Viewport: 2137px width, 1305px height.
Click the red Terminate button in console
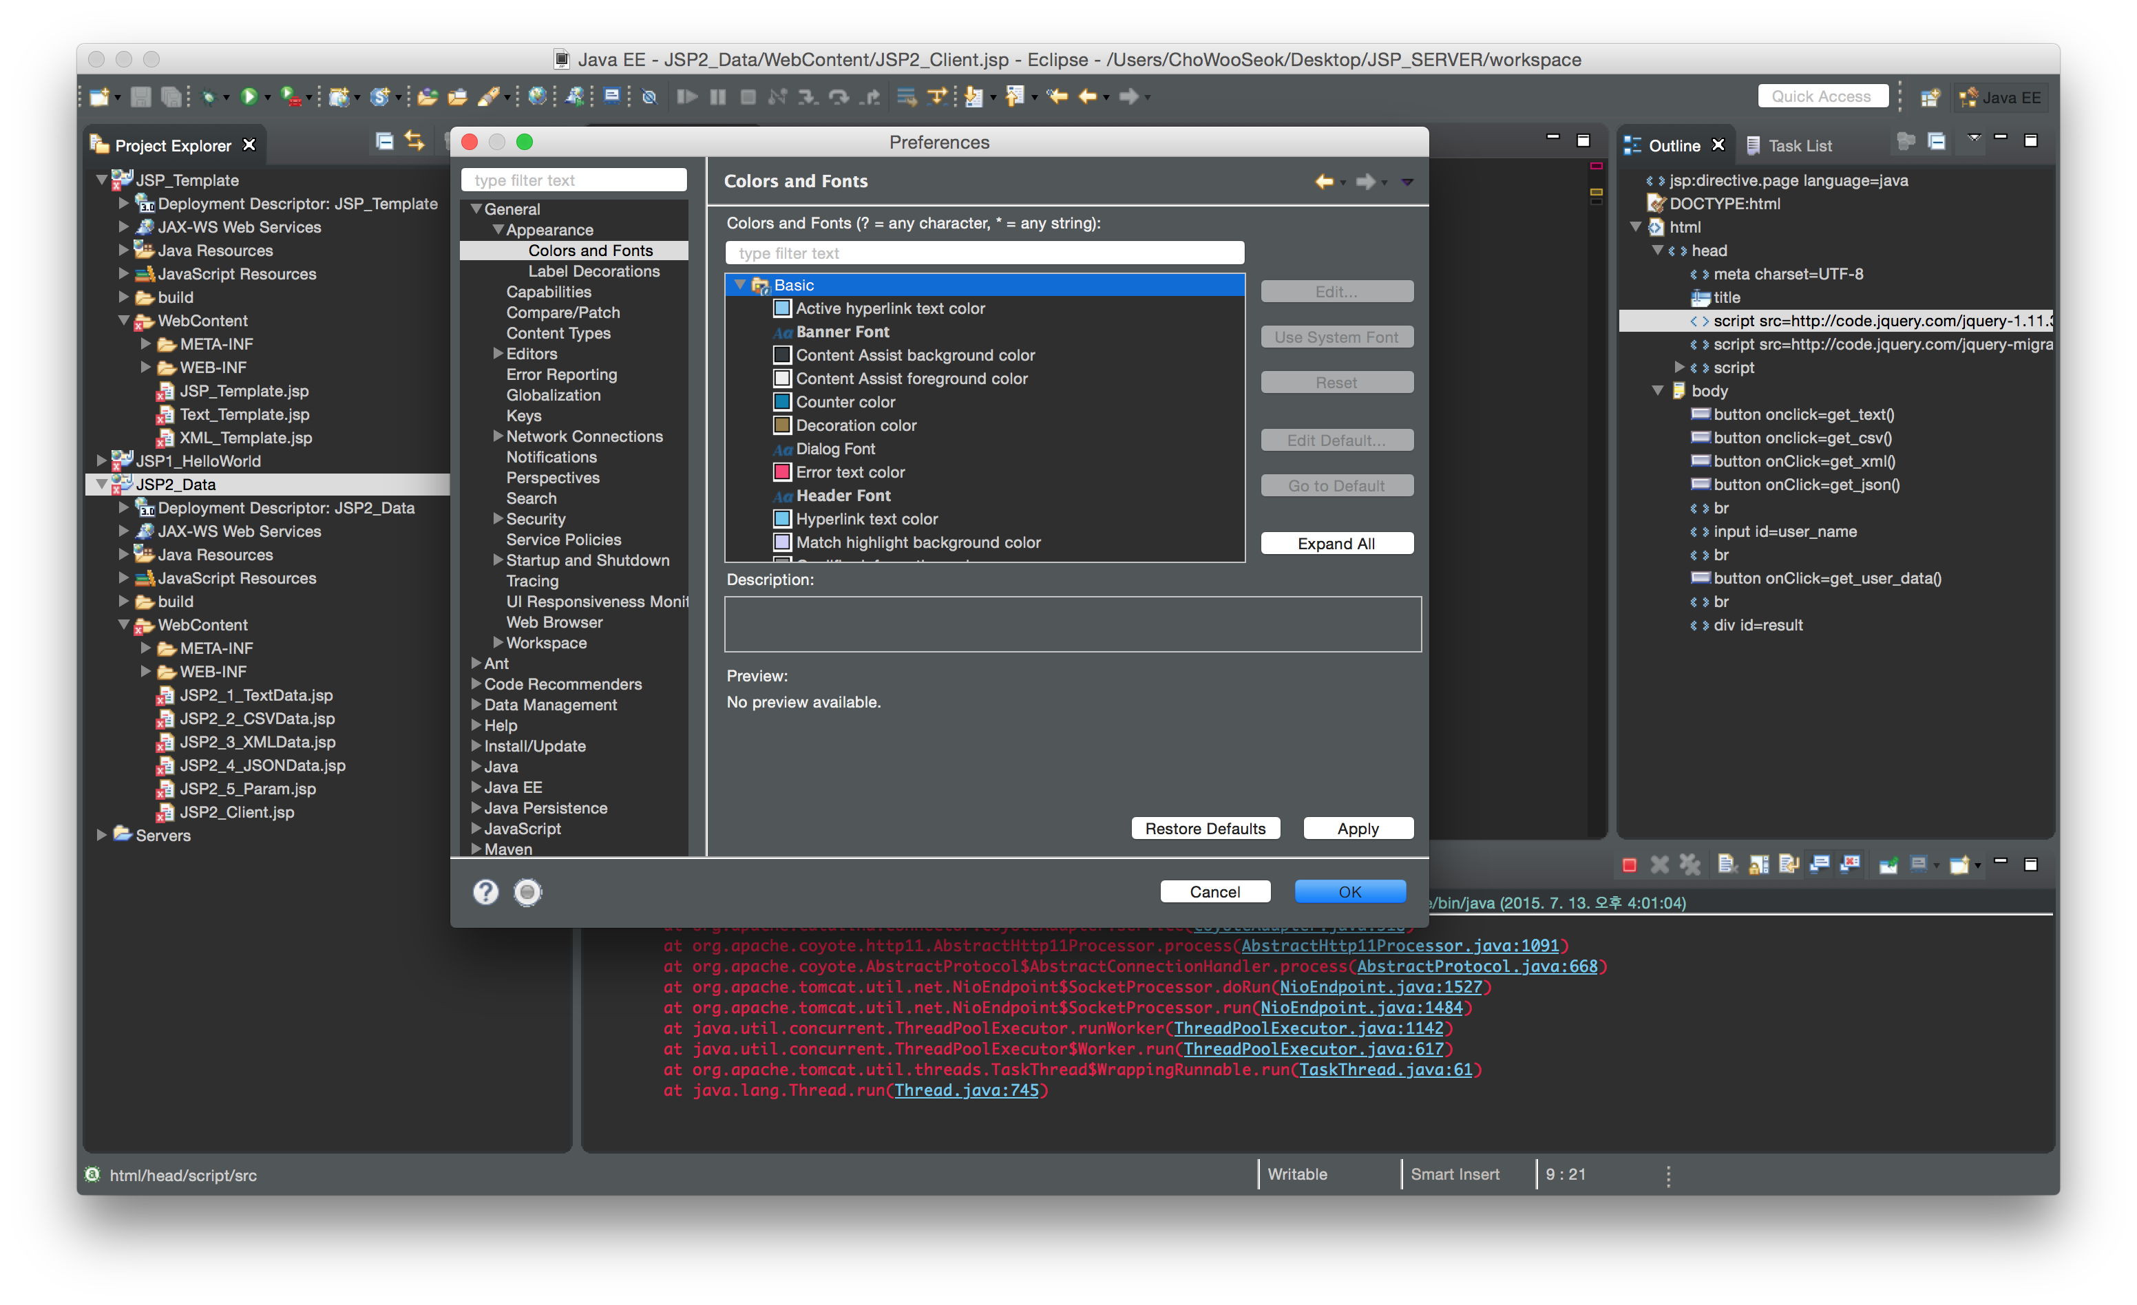tap(1629, 864)
